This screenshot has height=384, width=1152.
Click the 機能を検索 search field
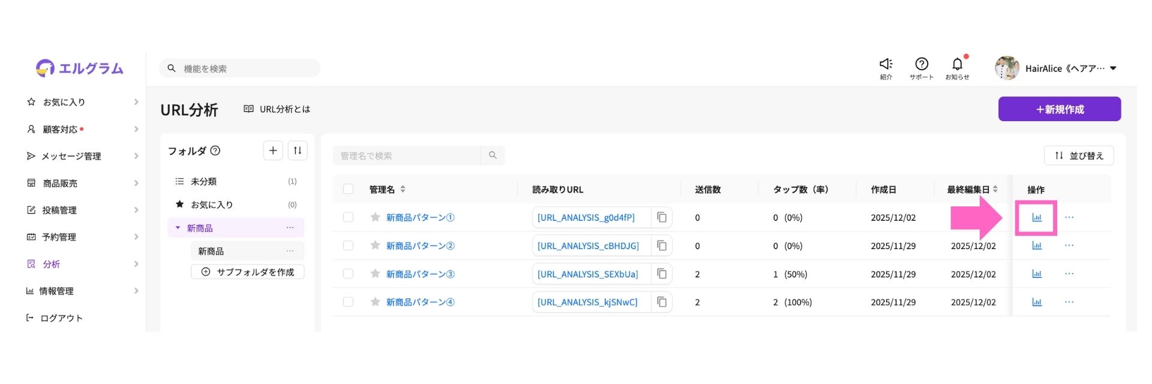(246, 69)
